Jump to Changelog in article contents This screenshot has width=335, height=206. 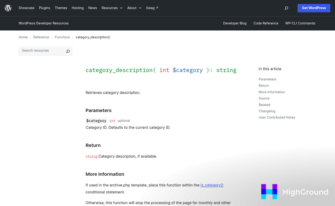267,111
